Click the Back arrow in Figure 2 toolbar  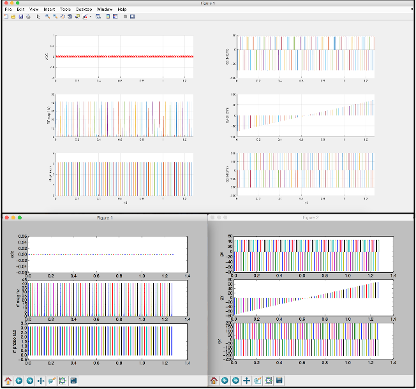tap(225, 381)
